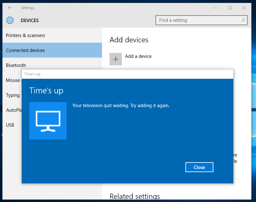Click the large Time's up heading
256x202 pixels.
(x=46, y=91)
